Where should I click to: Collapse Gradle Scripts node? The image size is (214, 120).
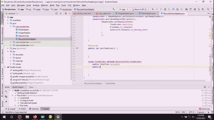pos(5,67)
